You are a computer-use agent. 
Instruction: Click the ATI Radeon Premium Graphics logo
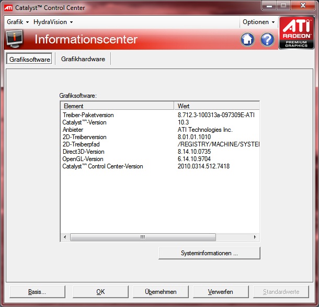[296, 33]
